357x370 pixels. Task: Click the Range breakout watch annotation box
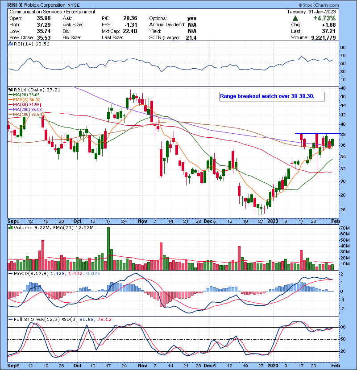(271, 96)
